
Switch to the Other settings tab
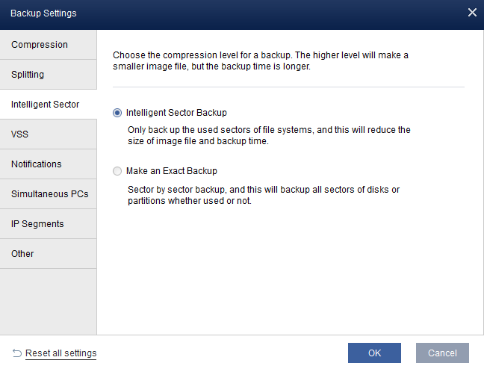pos(49,254)
